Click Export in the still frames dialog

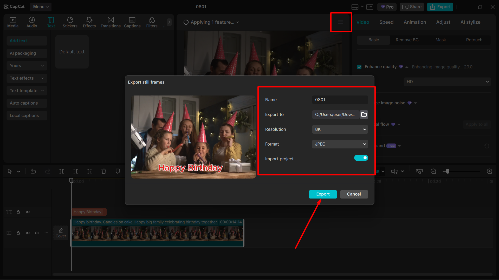pyautogui.click(x=322, y=194)
